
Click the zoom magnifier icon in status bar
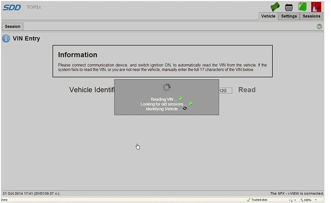point(302,200)
